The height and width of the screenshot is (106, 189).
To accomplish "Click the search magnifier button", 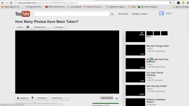I will pyautogui.click(x=112, y=14).
